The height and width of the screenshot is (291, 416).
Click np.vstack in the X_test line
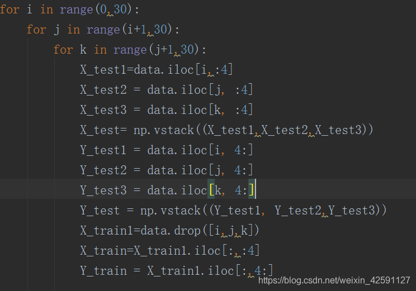coord(163,130)
